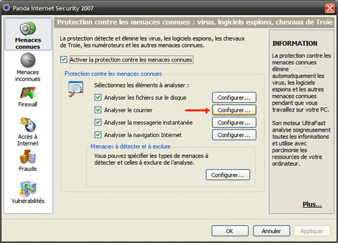The image size is (338, 243).
Task: Disable Analyser la messagerie instantanée checkbox
Action: click(98, 122)
